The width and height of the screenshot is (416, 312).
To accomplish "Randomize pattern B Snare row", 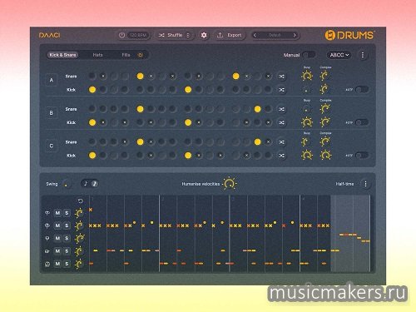I will point(281,109).
